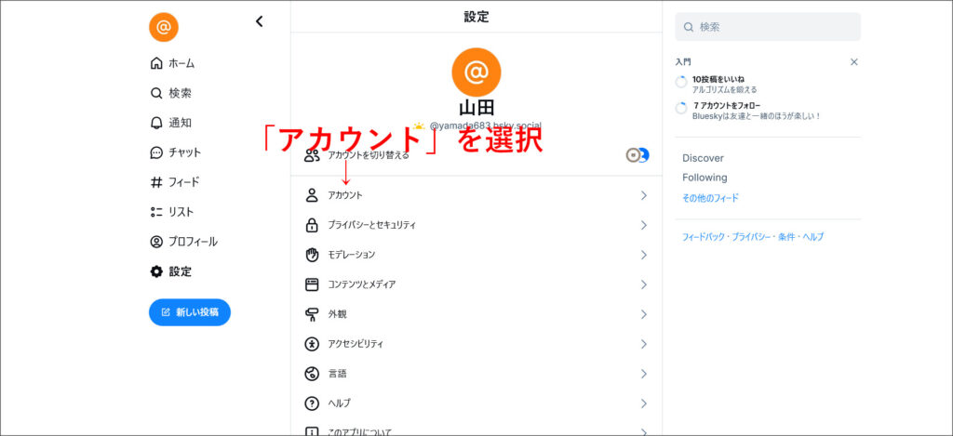The height and width of the screenshot is (436, 953).
Task: Click the large 山田 profile avatar
Action: [476, 72]
